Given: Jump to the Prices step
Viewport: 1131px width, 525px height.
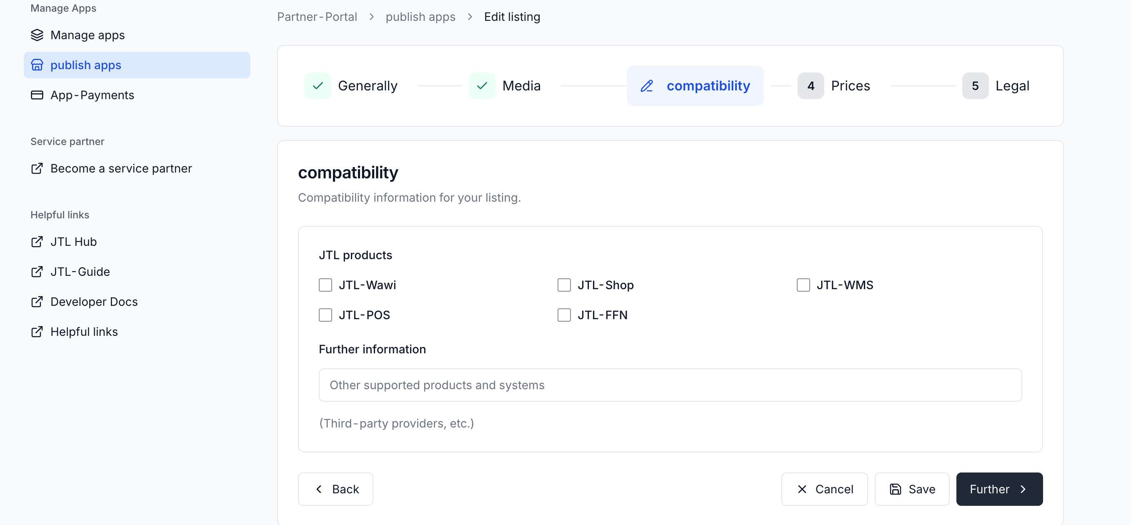Looking at the screenshot, I should point(834,85).
